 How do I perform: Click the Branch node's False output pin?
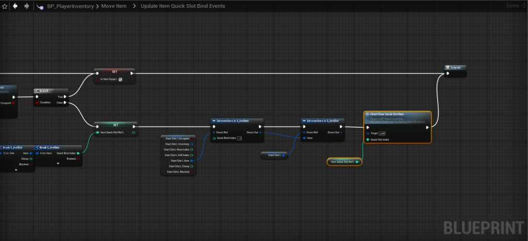pyautogui.click(x=65, y=102)
